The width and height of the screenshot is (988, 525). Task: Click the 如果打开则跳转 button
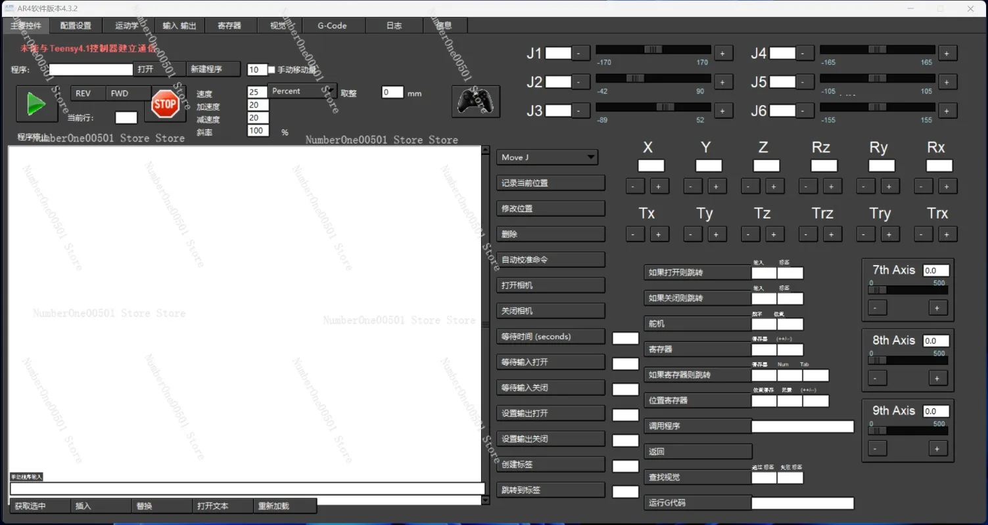[697, 272]
